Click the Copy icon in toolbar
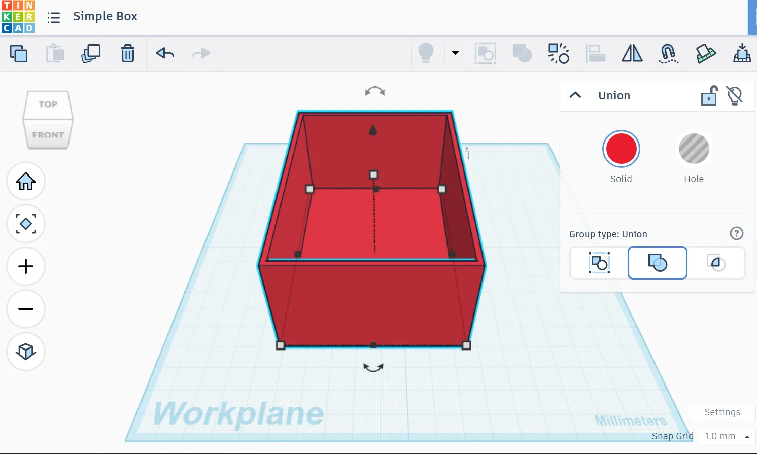Viewport: 757px width, 454px height. pyautogui.click(x=19, y=53)
